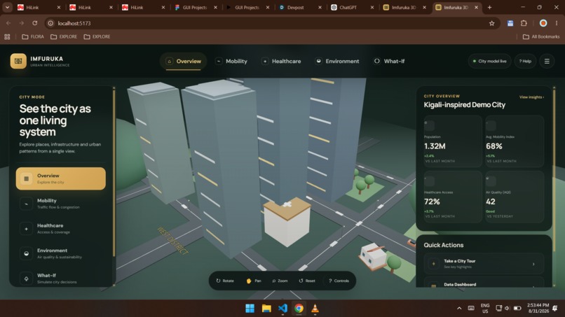Open the View insights link
Viewport: 565px width, 317px height.
pos(531,97)
